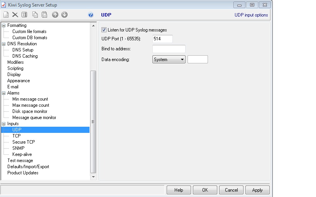Click the Move Up arrow icon
The height and width of the screenshot is (197, 316).
pos(55,15)
